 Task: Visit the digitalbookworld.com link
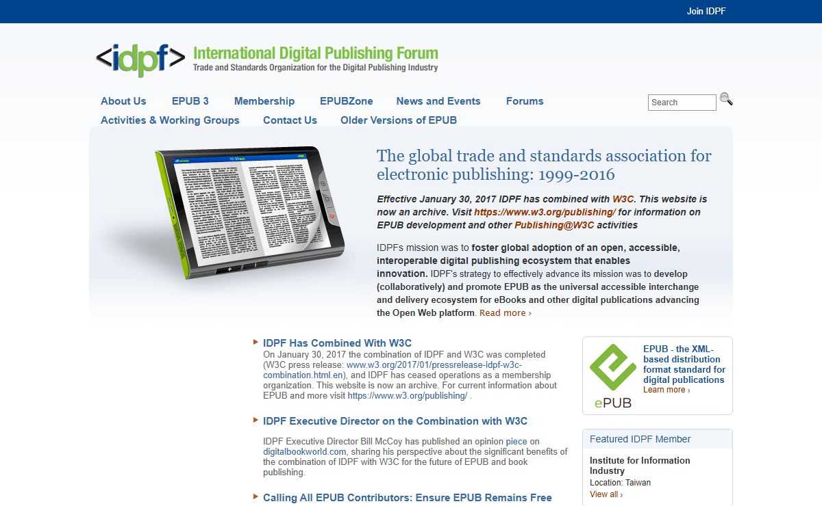point(305,452)
